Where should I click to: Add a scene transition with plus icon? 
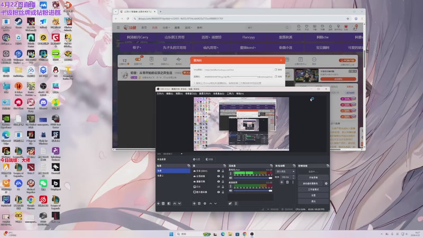pyautogui.click(x=282, y=182)
